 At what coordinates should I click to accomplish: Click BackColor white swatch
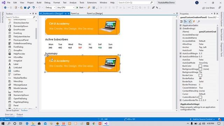click(x=200, y=66)
